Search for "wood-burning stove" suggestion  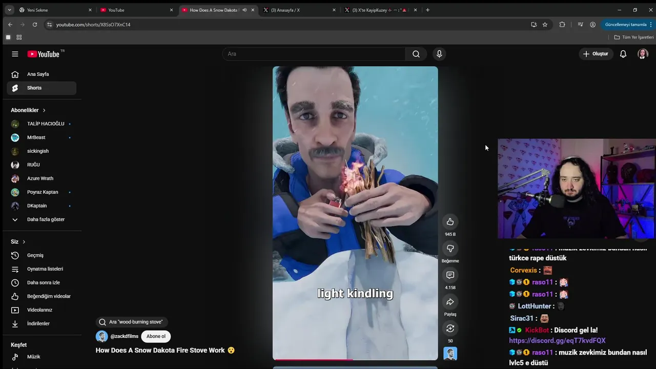(131, 322)
